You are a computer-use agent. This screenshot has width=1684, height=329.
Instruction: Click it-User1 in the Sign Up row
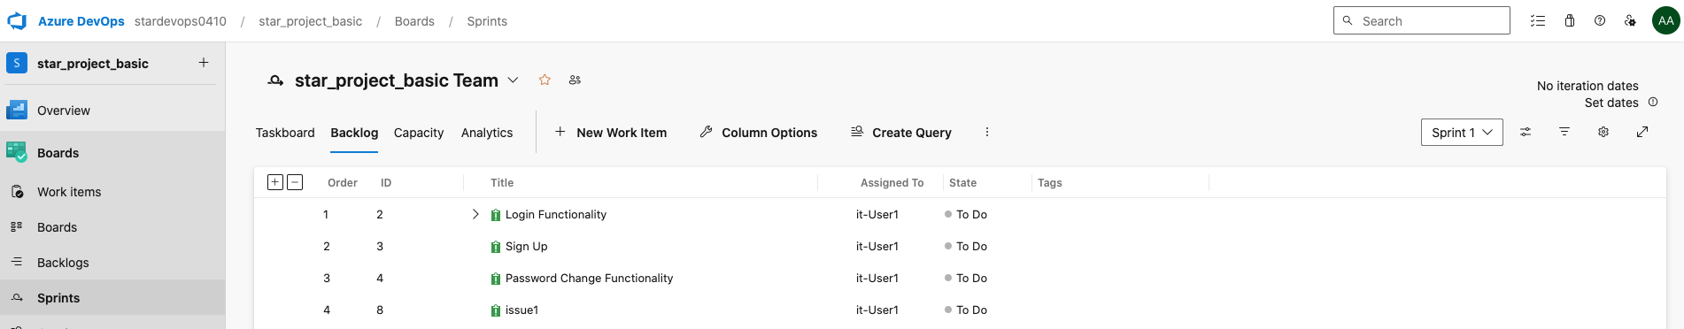pos(877,247)
